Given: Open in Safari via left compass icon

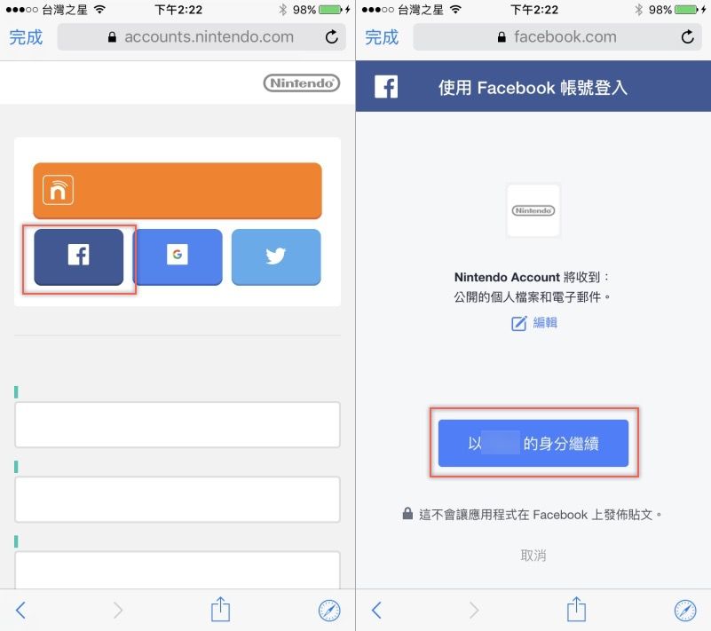Looking at the screenshot, I should tap(329, 611).
